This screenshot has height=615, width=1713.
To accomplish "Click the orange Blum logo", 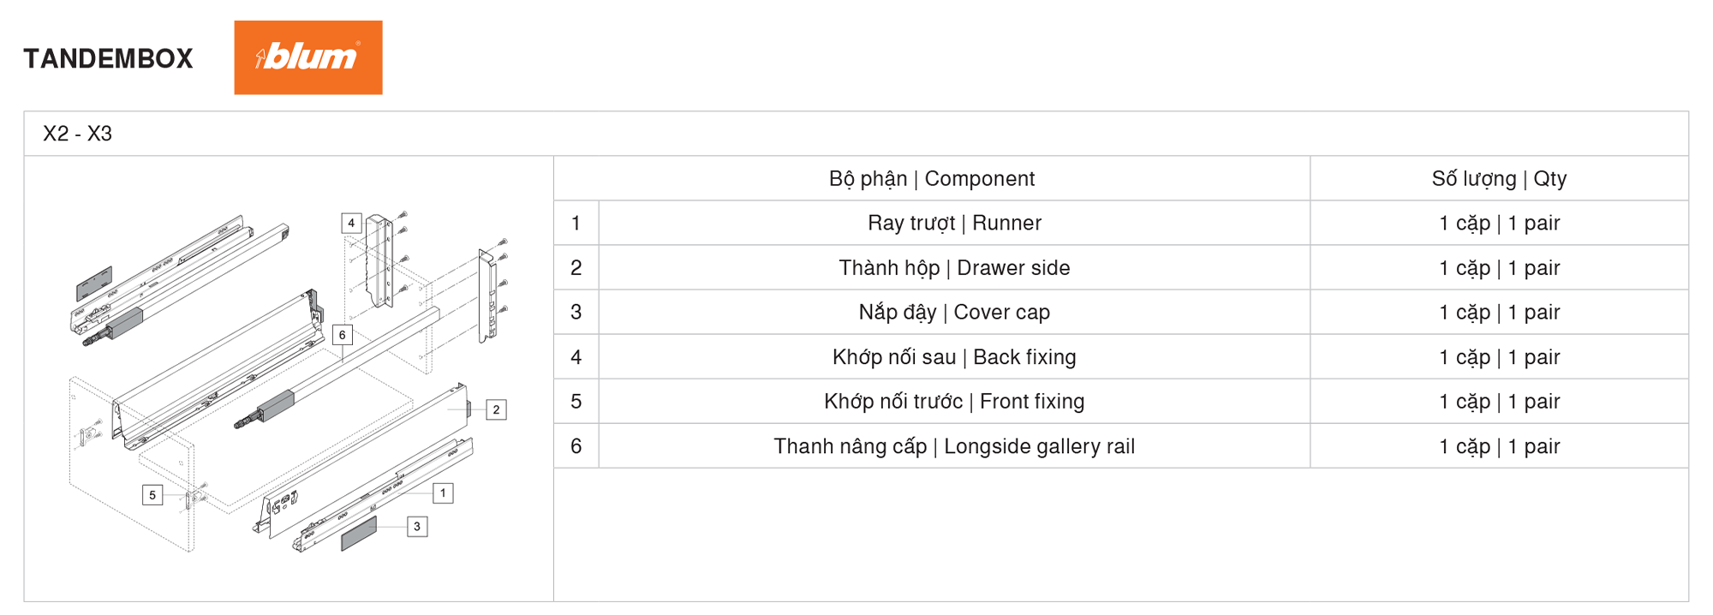I will 308,57.
